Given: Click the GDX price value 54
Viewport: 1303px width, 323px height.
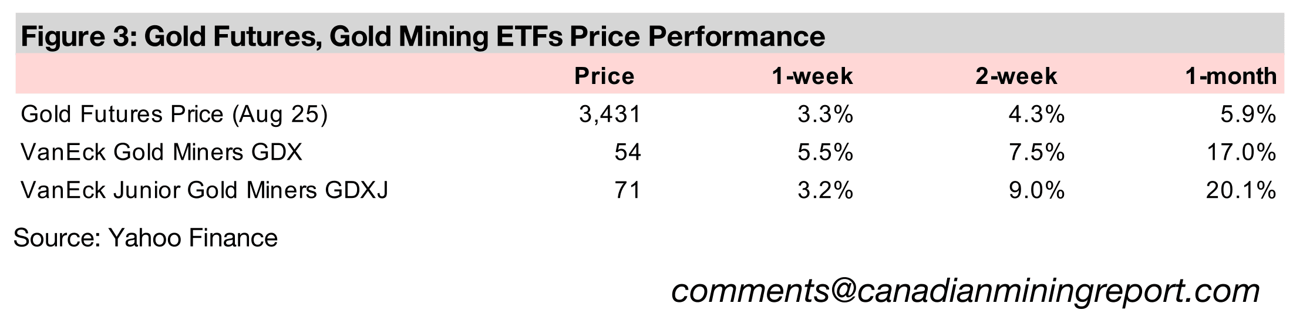Looking at the screenshot, I should click(627, 153).
